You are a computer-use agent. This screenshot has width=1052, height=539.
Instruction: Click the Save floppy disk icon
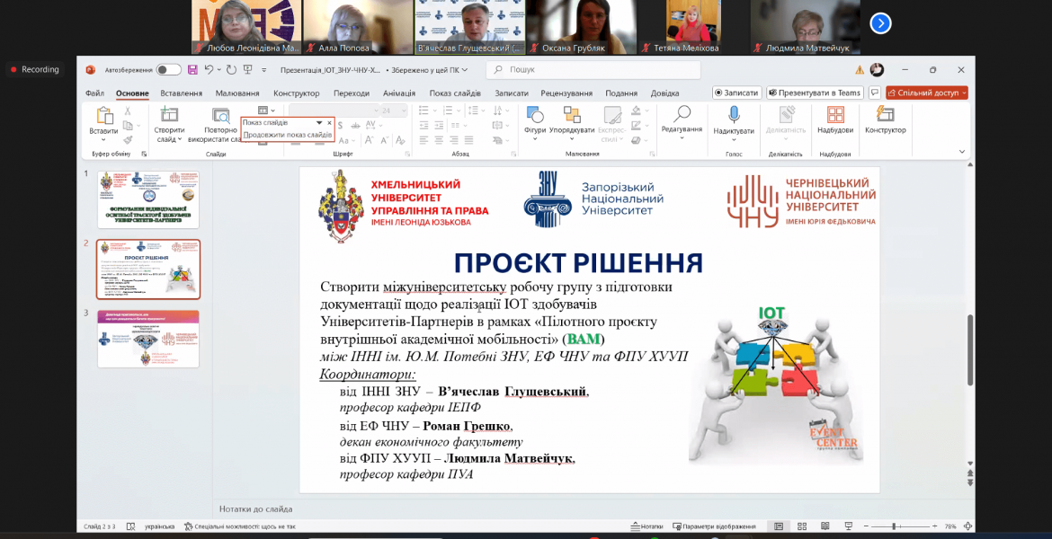[x=192, y=70]
